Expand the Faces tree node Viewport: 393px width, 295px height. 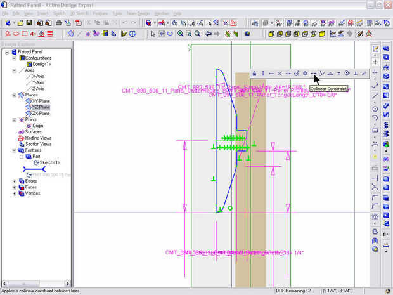coord(15,187)
